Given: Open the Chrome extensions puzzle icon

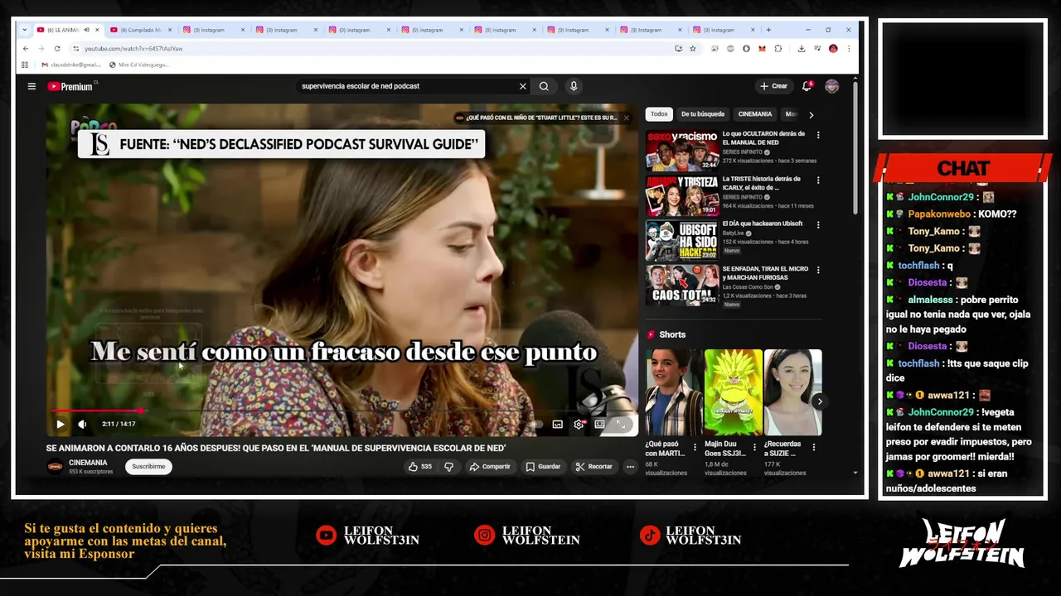Looking at the screenshot, I should pyautogui.click(x=778, y=49).
